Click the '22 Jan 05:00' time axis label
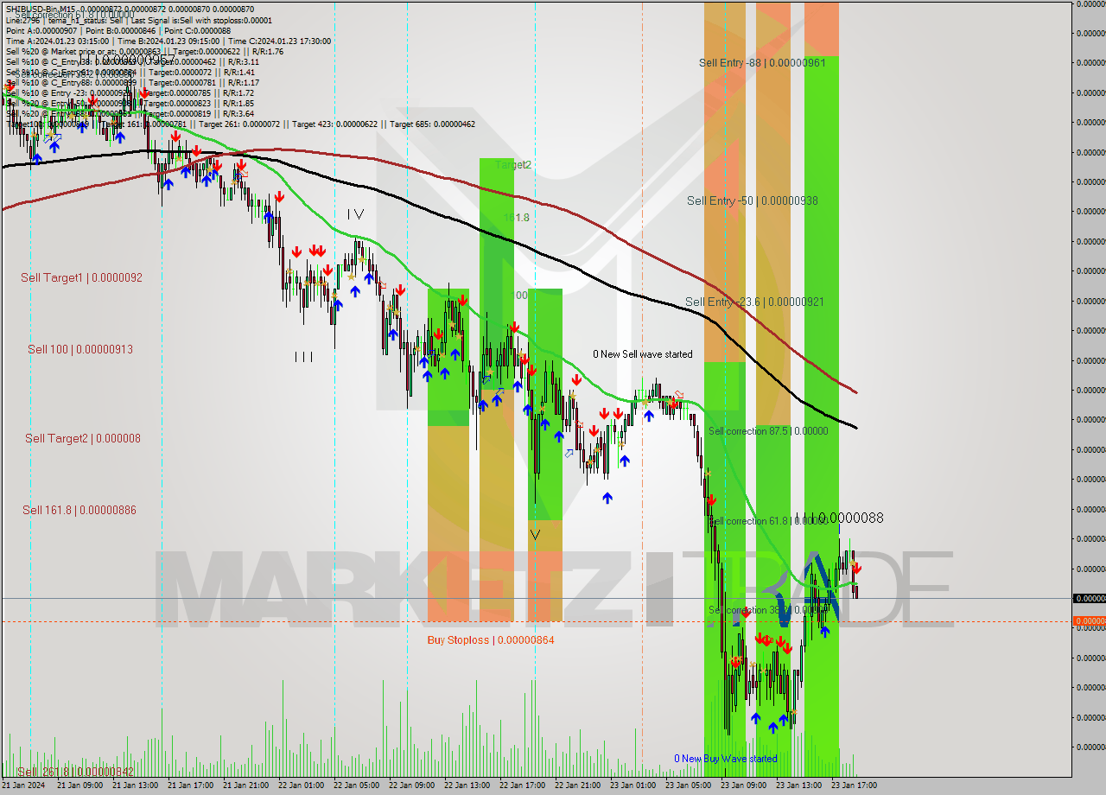The width and height of the screenshot is (1106, 795). tap(357, 785)
